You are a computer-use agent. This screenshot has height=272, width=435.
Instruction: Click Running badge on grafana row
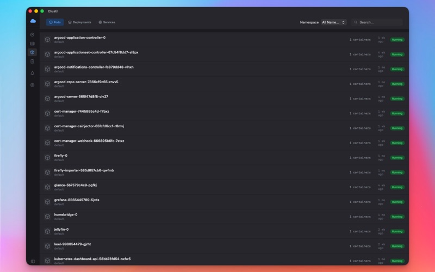coord(397,202)
